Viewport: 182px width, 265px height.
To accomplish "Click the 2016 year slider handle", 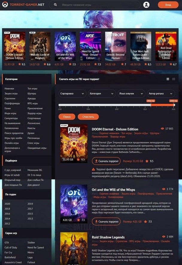I will [x=151, y=105].
